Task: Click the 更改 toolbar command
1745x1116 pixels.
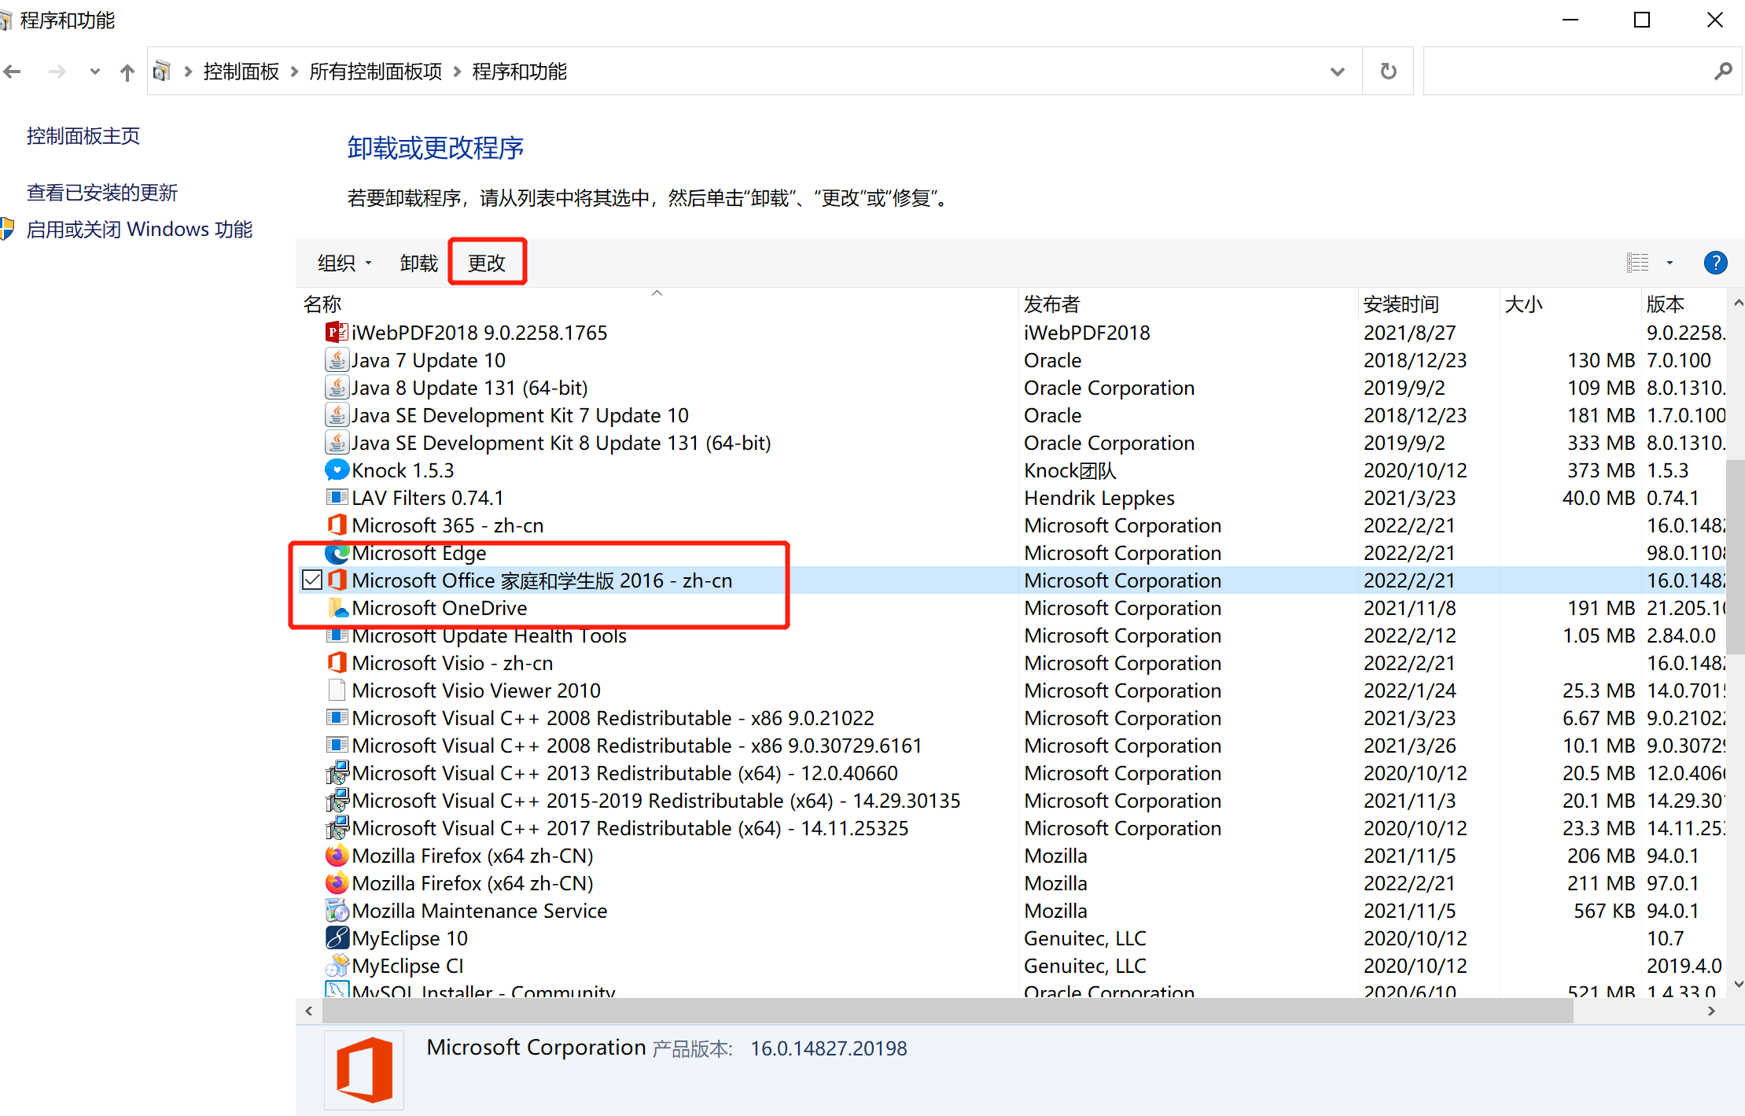Action: pos(487,263)
